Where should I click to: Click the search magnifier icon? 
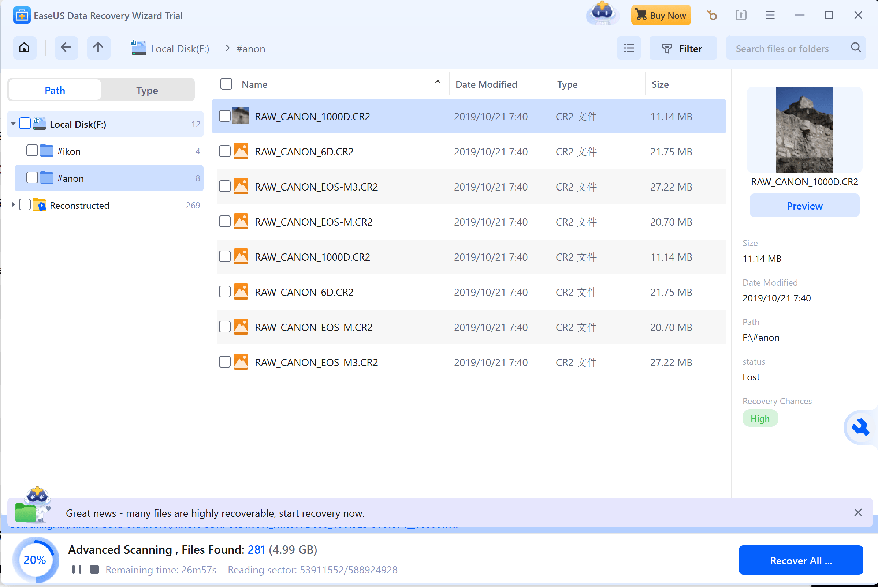856,48
